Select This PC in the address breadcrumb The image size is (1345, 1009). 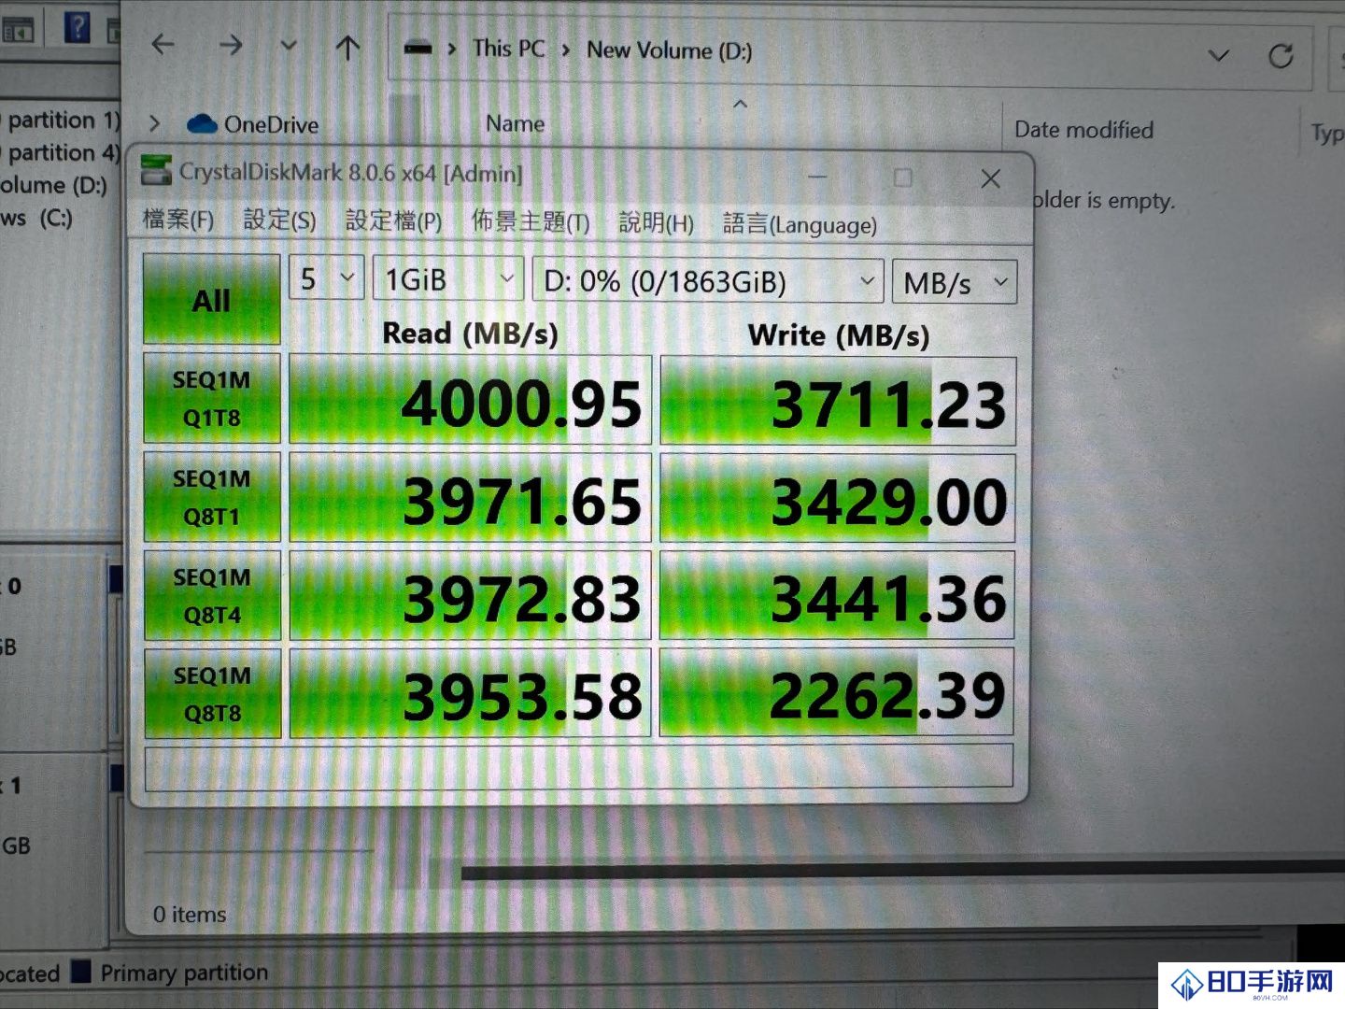[x=508, y=49]
